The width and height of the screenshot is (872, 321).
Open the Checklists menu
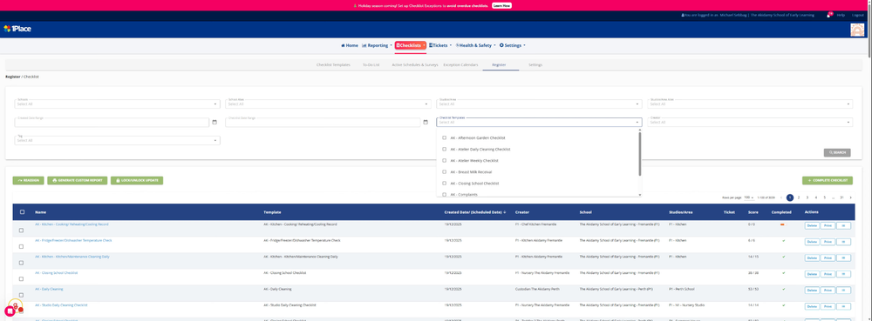click(x=411, y=45)
